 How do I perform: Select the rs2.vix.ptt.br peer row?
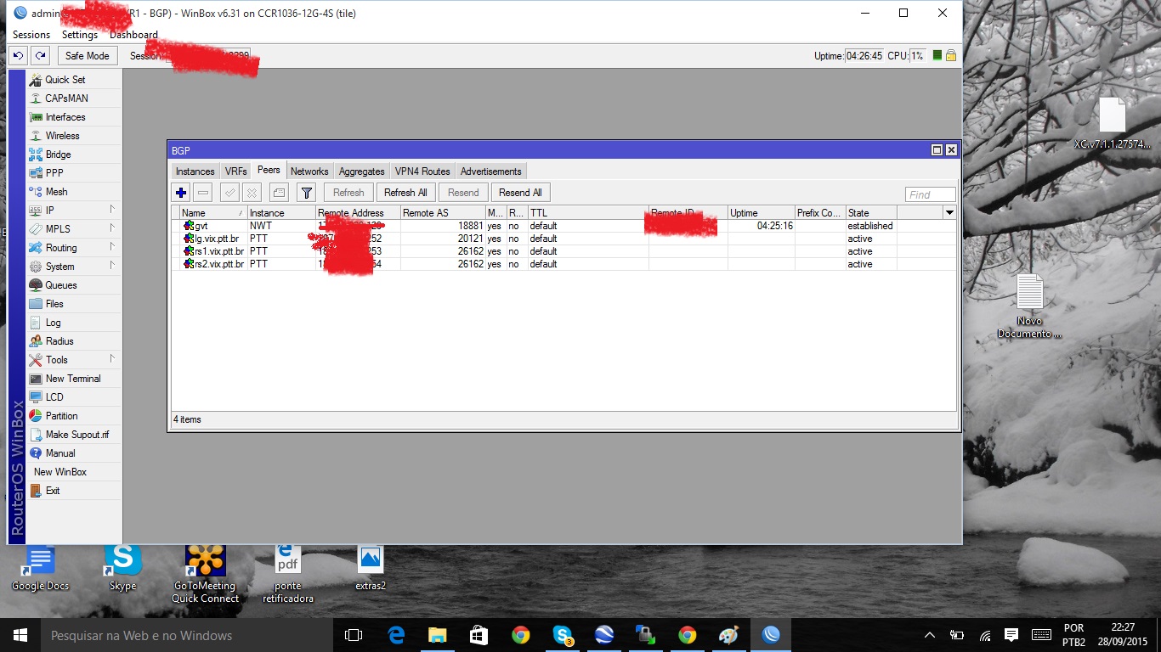pos(564,264)
